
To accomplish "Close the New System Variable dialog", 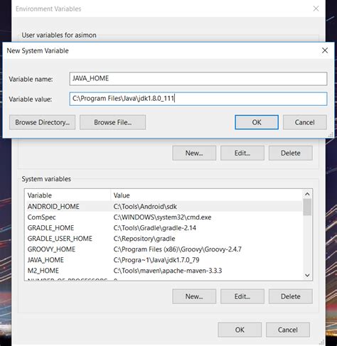I will [325, 50].
